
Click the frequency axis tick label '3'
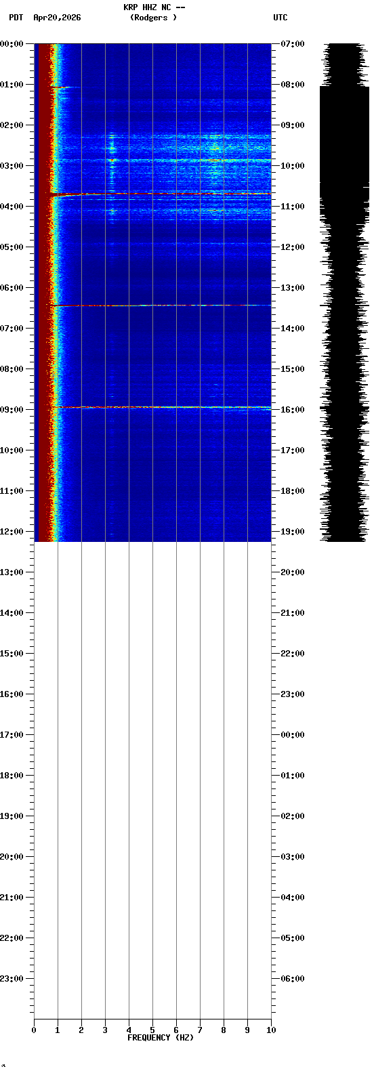pyautogui.click(x=105, y=1030)
